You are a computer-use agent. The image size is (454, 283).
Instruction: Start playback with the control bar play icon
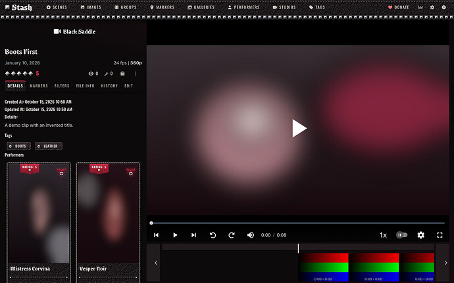coord(175,235)
